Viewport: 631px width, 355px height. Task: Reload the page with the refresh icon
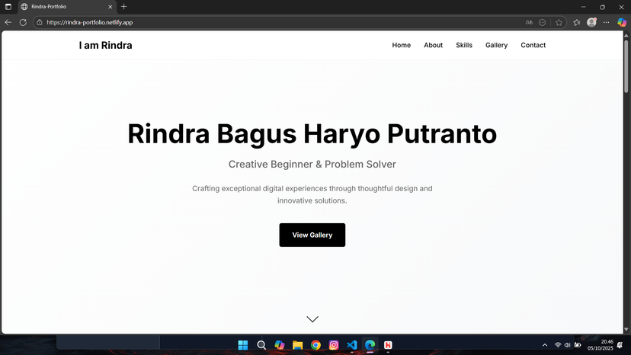(23, 23)
